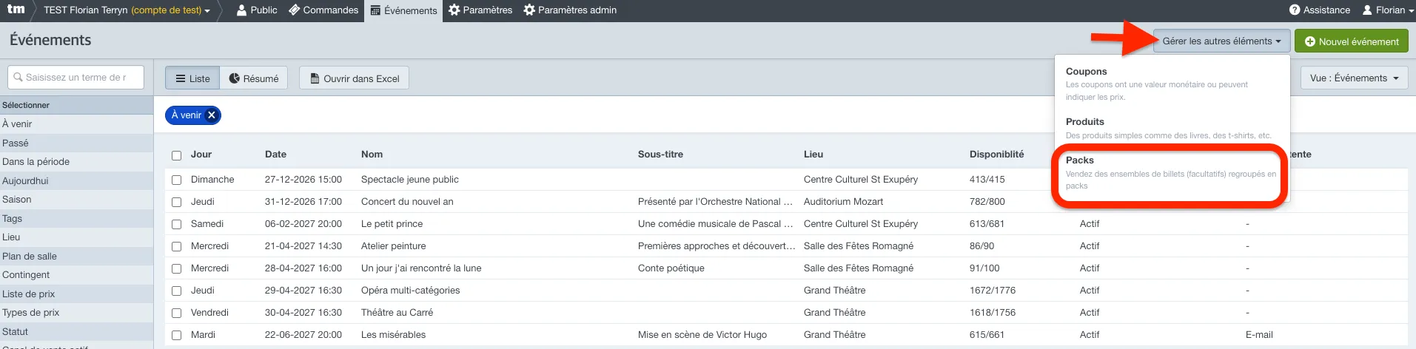Open the Spectacle jeune public event
Screen dimensions: 1416x349
(x=409, y=180)
